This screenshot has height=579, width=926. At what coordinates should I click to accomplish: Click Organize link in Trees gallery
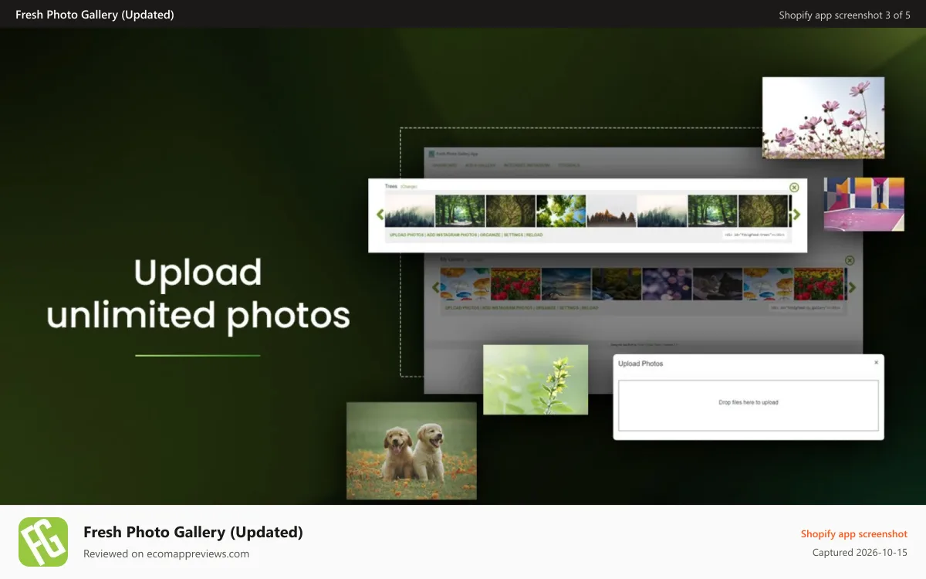[490, 235]
